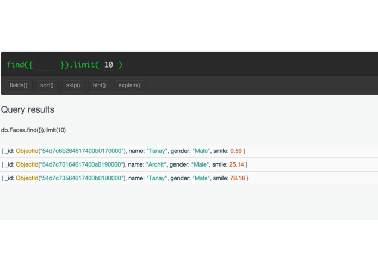Click the limit value 10 field
The height and width of the screenshot is (269, 378).
point(109,65)
